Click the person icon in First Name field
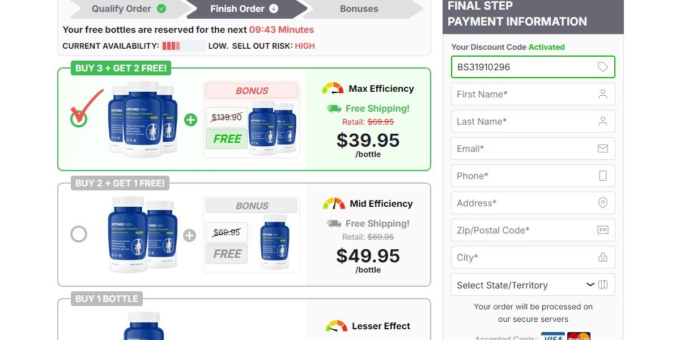The width and height of the screenshot is (680, 340). [x=603, y=94]
